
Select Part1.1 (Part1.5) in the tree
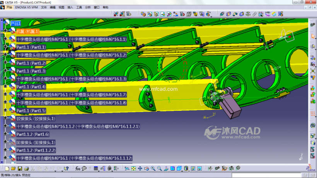click(31, 111)
